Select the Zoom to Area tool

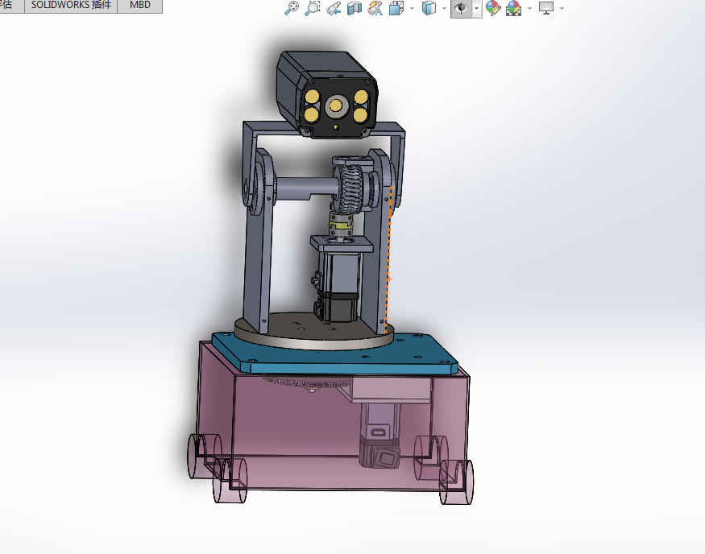(312, 8)
